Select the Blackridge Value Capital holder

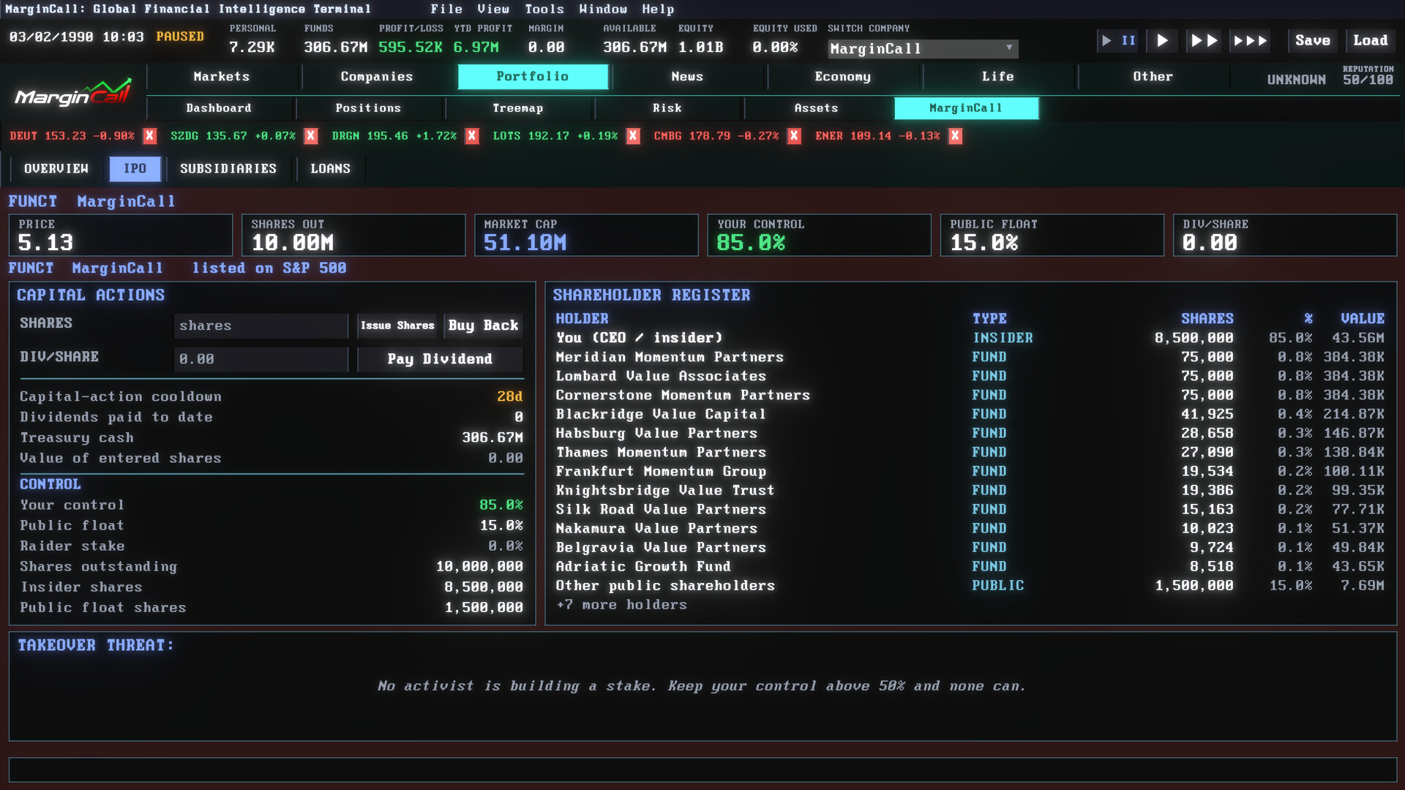coord(970,414)
